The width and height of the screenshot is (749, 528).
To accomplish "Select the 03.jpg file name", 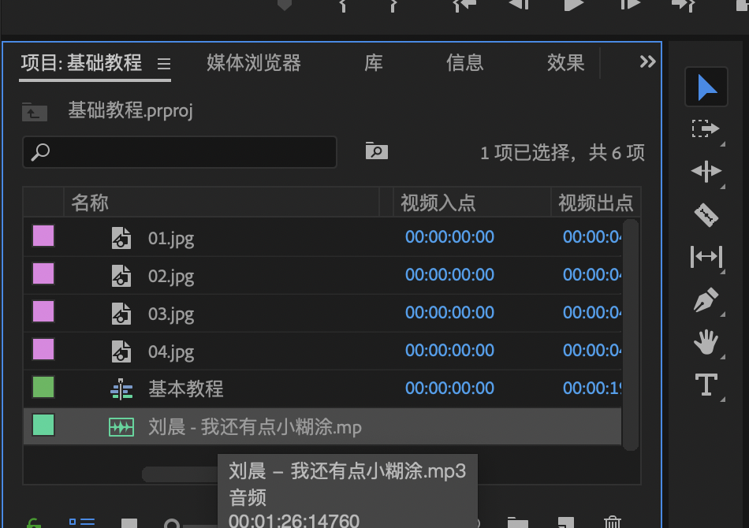I will pos(171,314).
